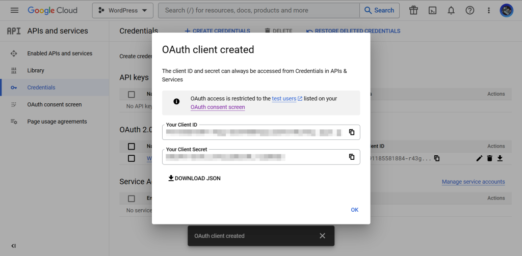Download the OAuth client using arrow icon
The width and height of the screenshot is (522, 256).
tap(500, 158)
